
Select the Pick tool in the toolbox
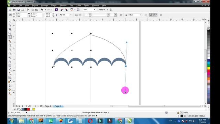coord(10,21)
